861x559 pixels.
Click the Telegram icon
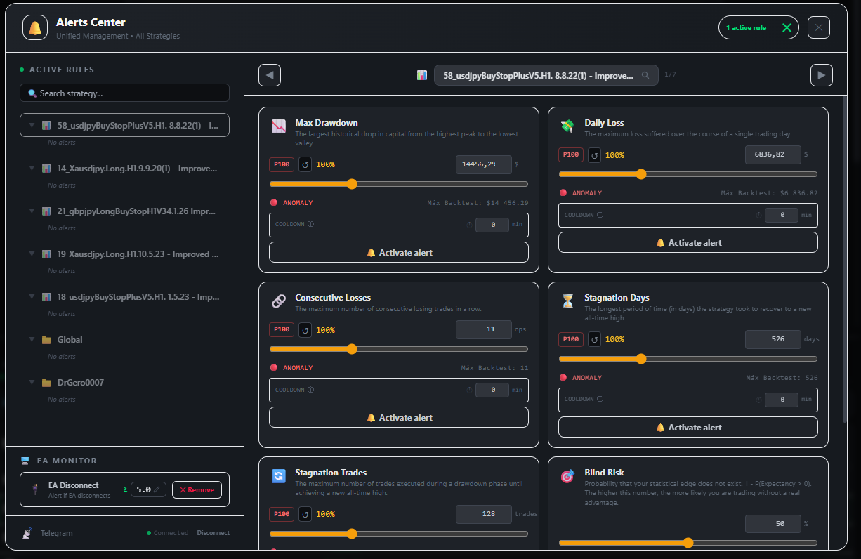[x=27, y=533]
